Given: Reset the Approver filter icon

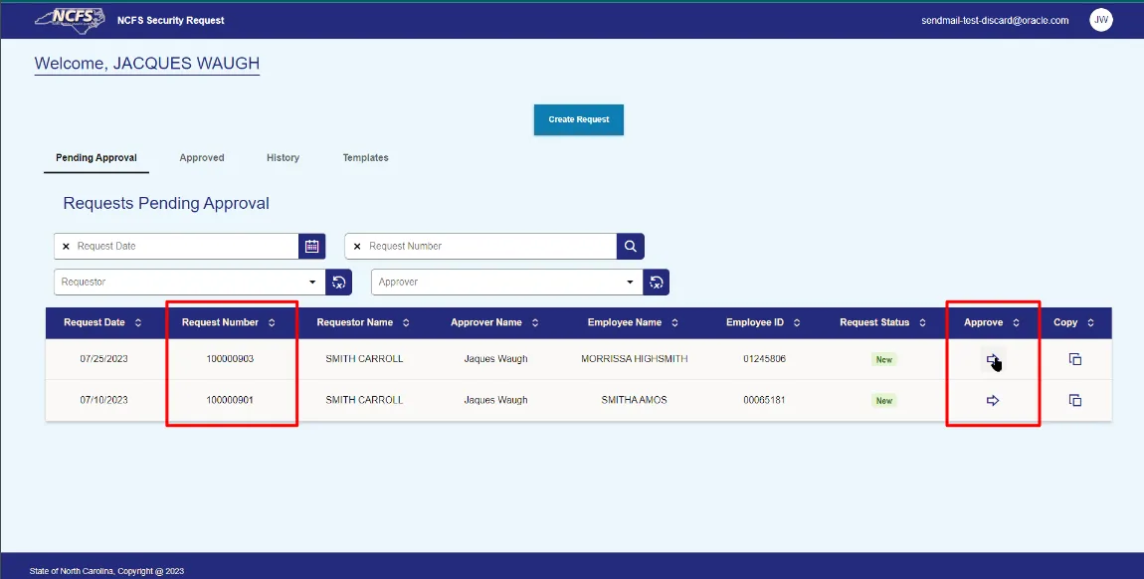Looking at the screenshot, I should point(657,283).
